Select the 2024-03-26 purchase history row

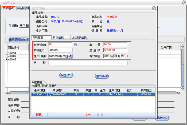click(93, 94)
